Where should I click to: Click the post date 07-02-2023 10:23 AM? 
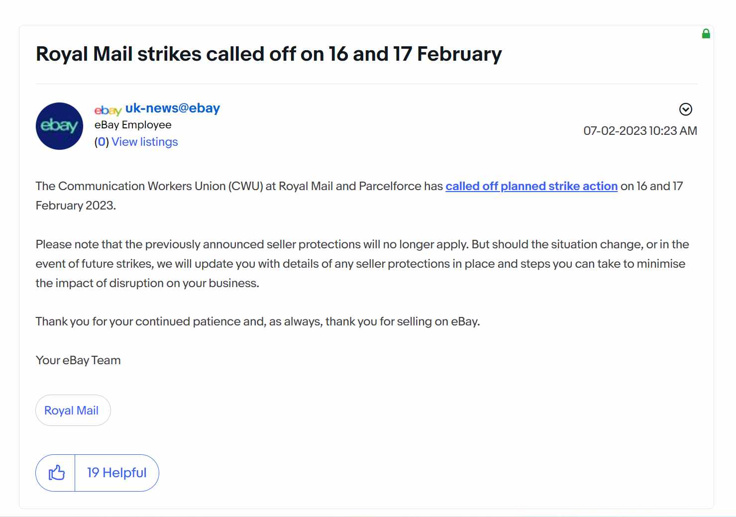640,131
